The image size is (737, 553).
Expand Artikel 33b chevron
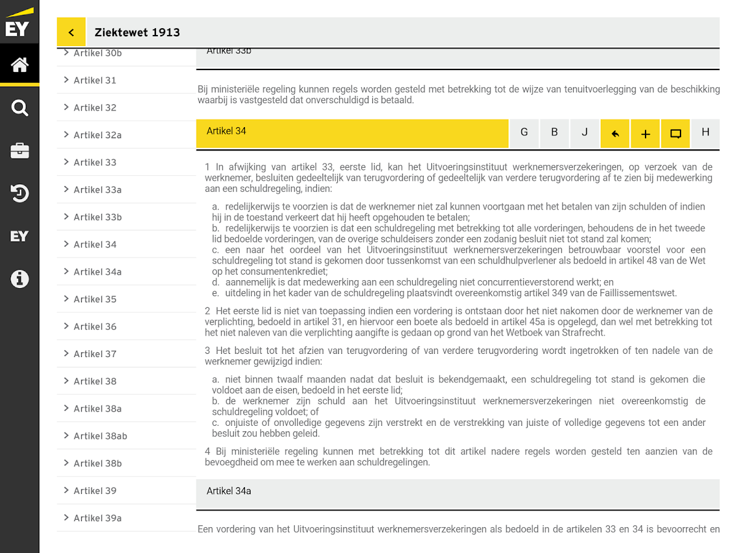pos(66,217)
